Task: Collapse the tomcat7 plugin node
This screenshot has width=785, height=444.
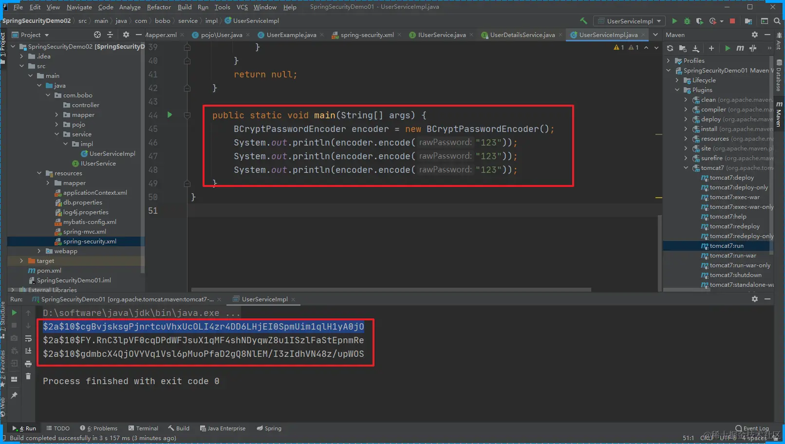Action: (686, 168)
